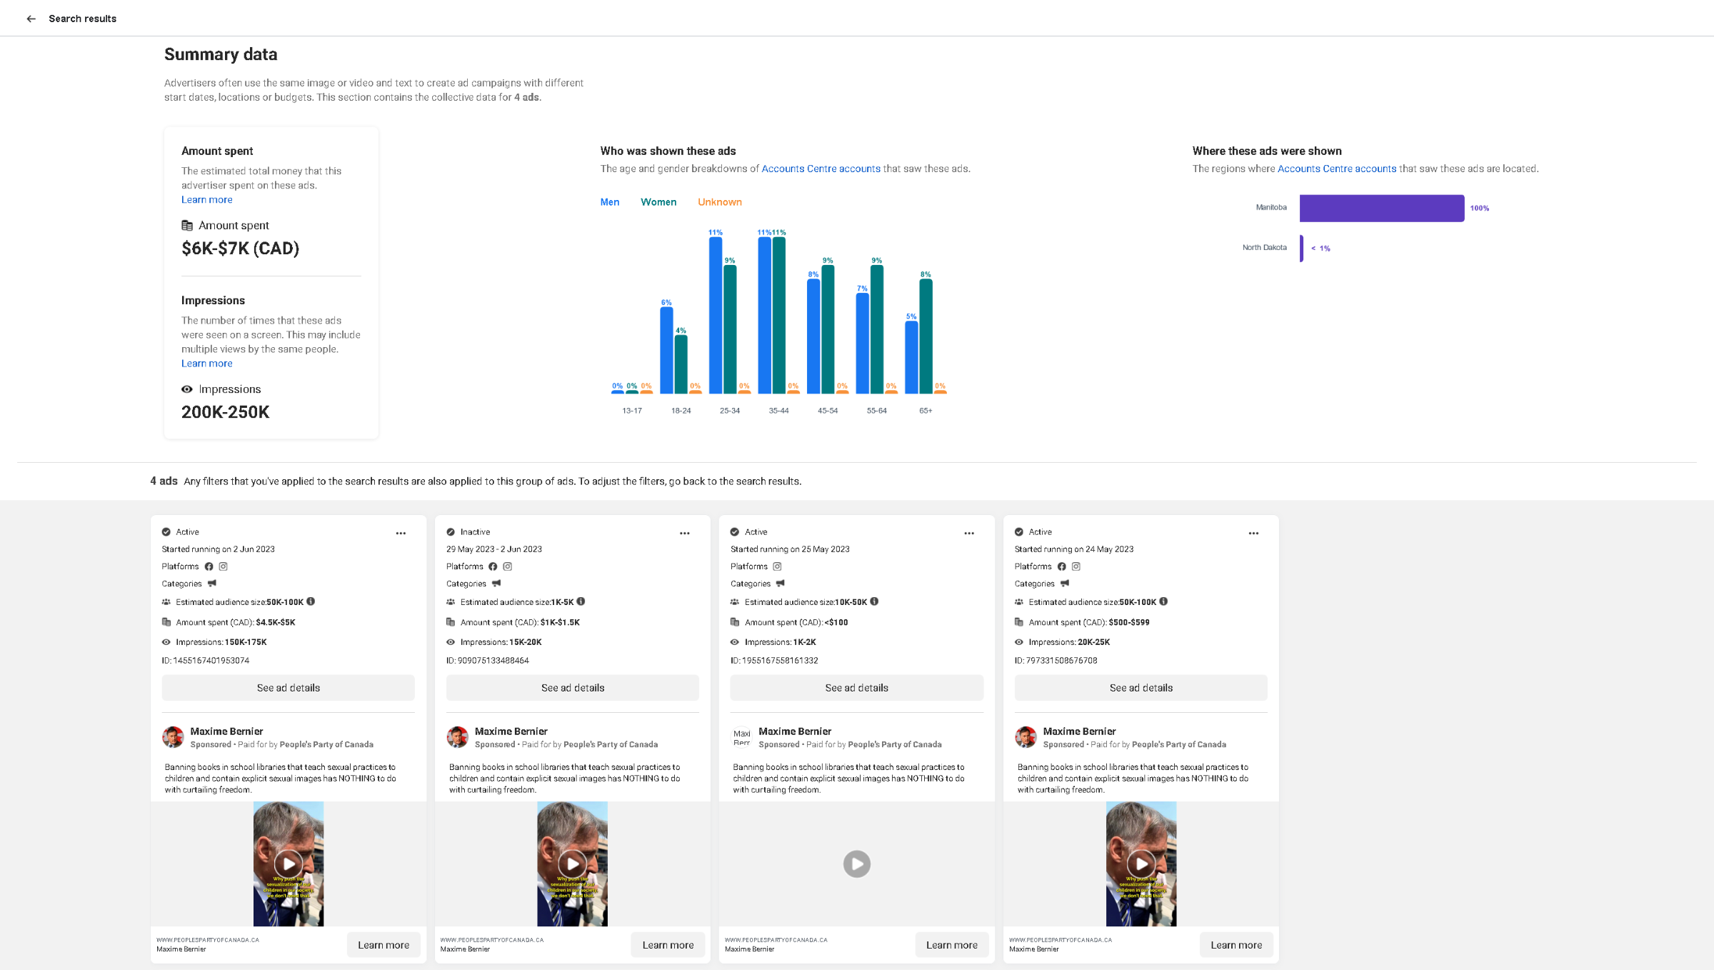Click People's Party of Canada on the Inactive ad
Image resolution: width=1714 pixels, height=970 pixels.
coord(611,744)
